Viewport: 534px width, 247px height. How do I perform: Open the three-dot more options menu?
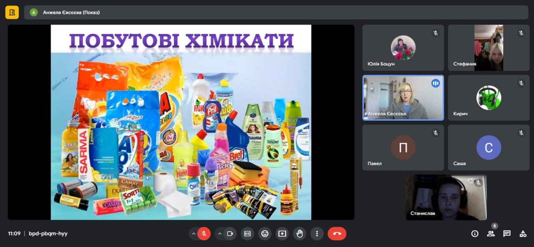coord(317,234)
